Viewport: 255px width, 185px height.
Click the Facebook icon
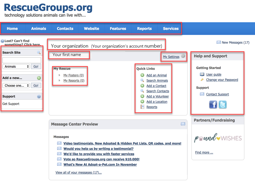click(x=213, y=104)
